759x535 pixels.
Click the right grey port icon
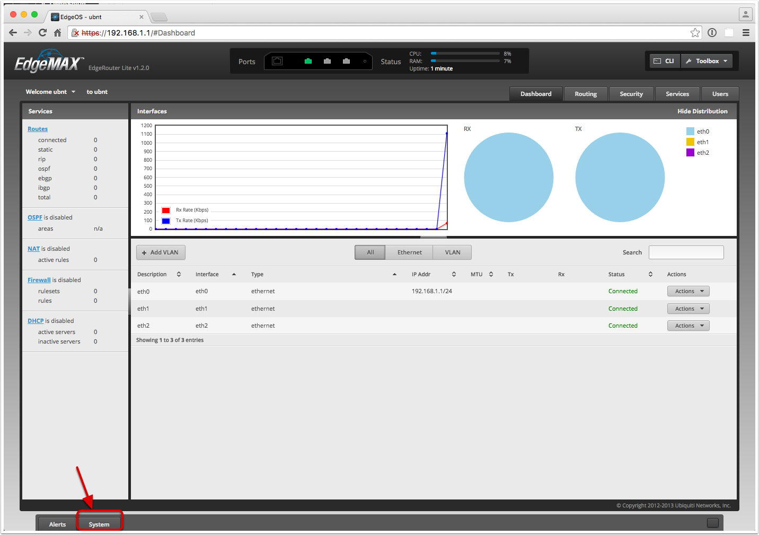346,61
